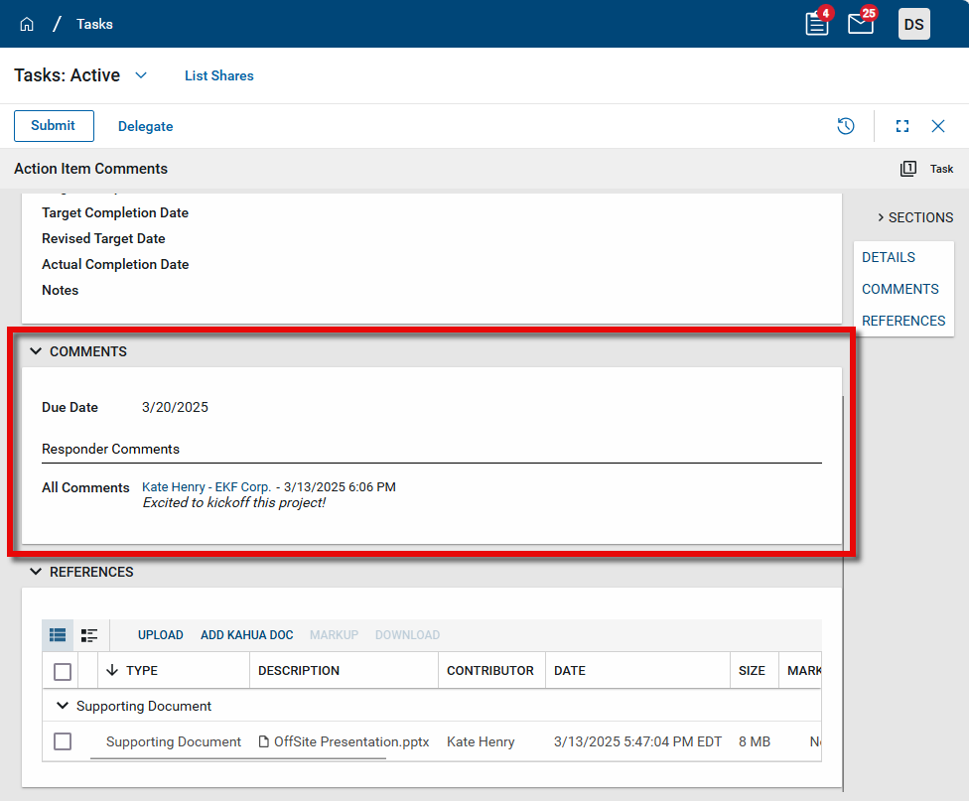The height and width of the screenshot is (801, 969).
Task: Click the Task count icon in header
Action: pos(908,169)
